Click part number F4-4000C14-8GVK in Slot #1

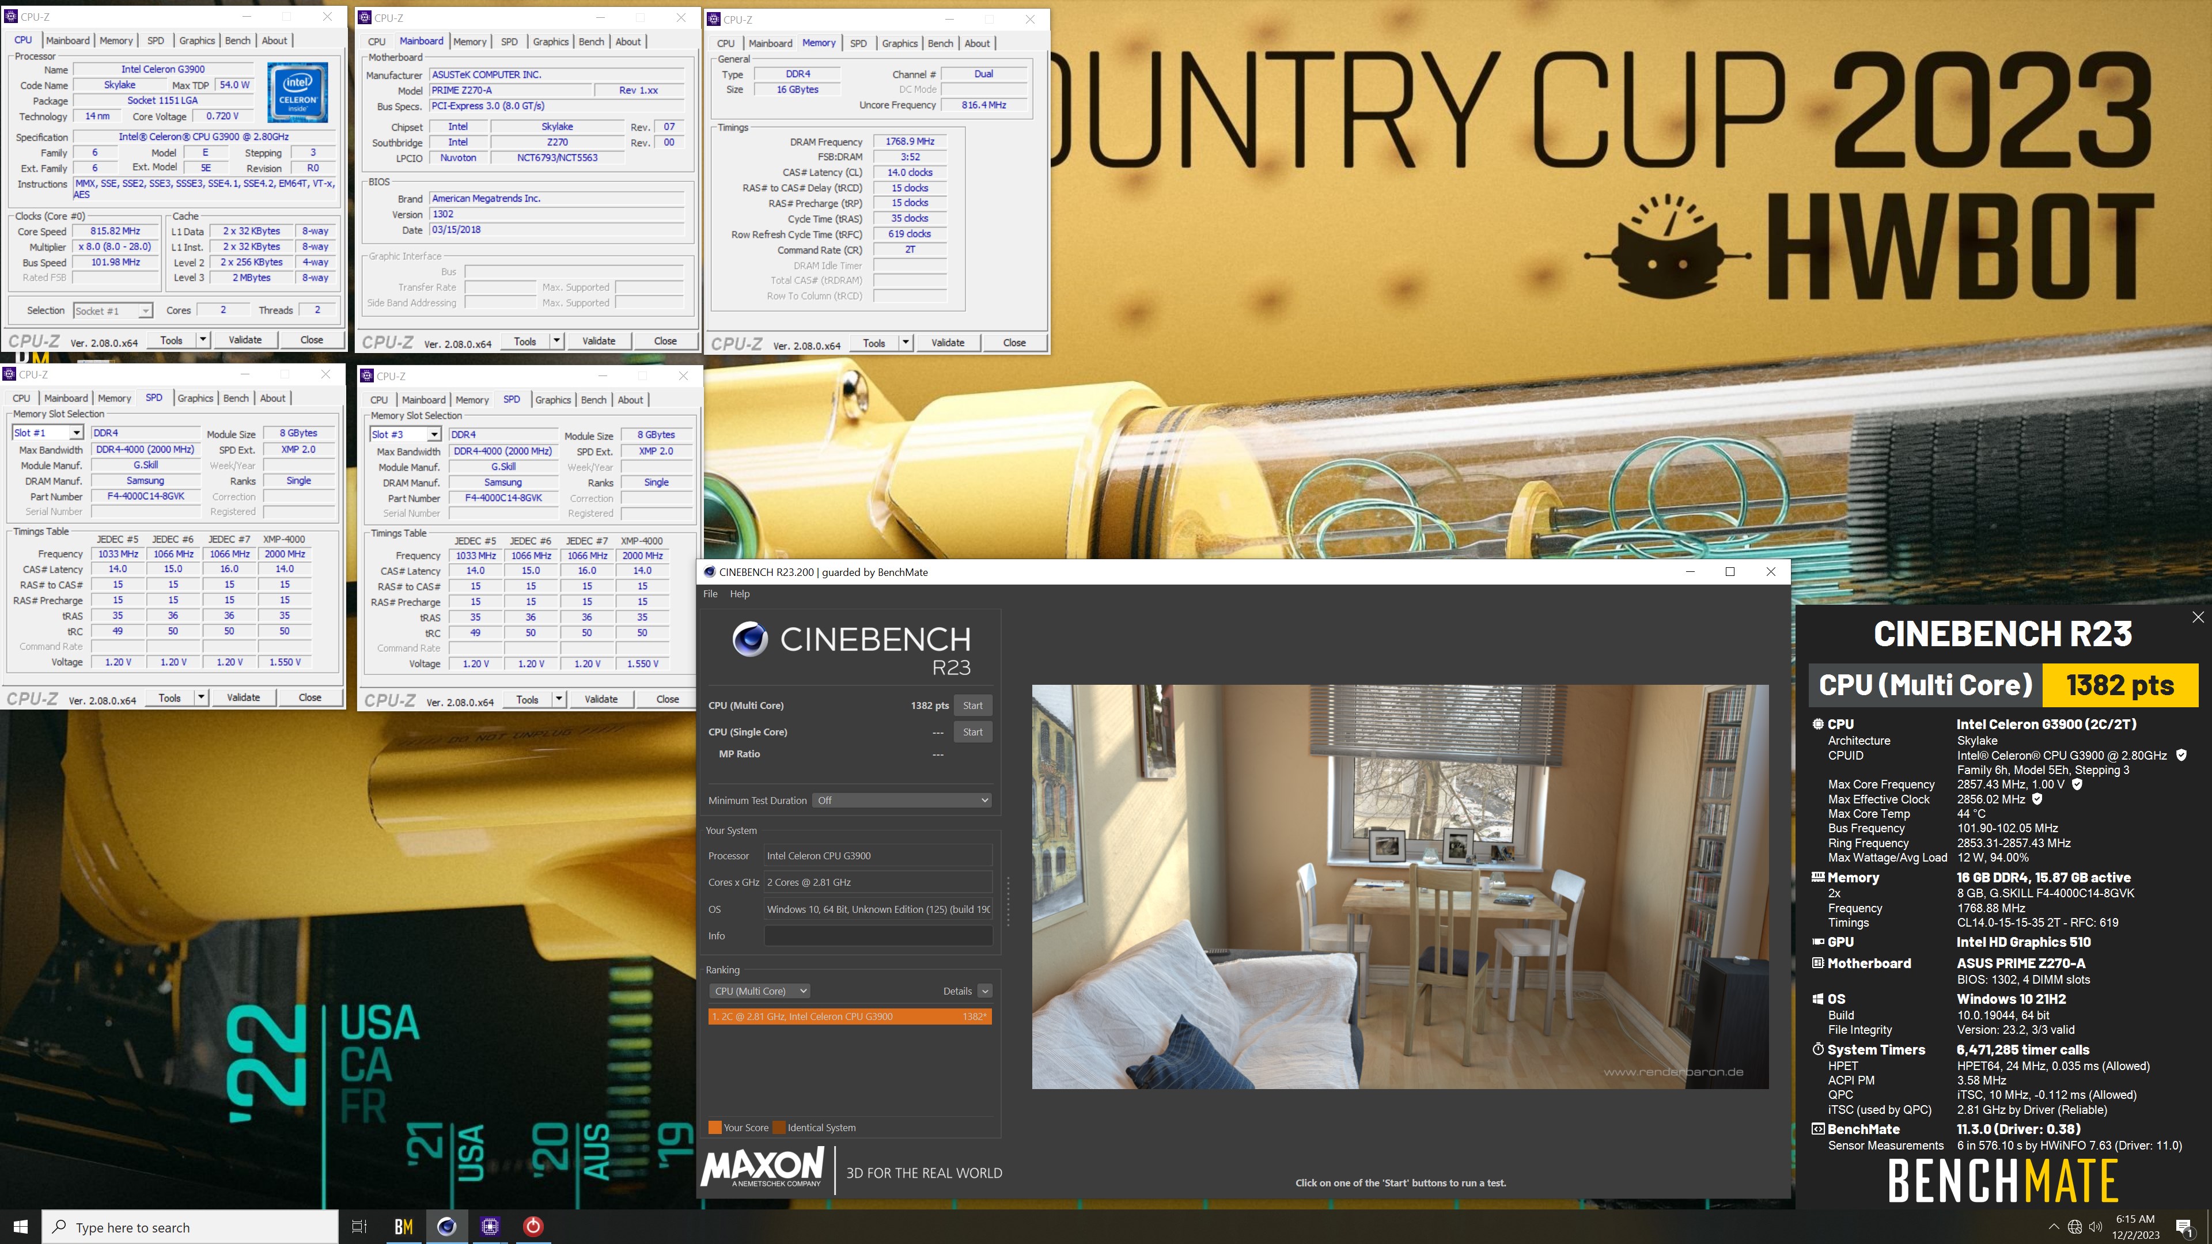pos(145,496)
